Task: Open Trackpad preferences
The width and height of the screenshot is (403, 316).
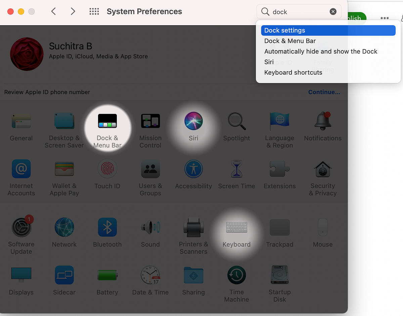Action: (x=279, y=233)
